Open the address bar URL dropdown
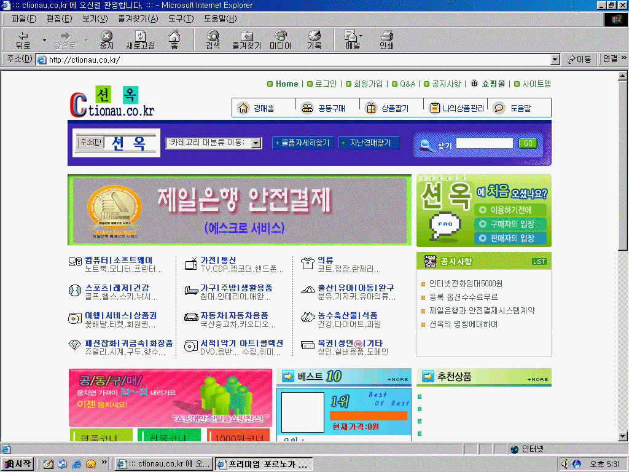 click(555, 60)
